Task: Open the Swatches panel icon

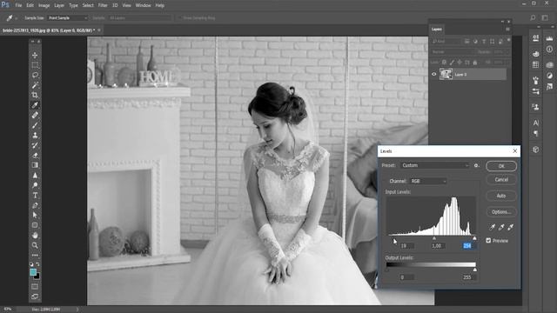Action: pyautogui.click(x=536, y=64)
